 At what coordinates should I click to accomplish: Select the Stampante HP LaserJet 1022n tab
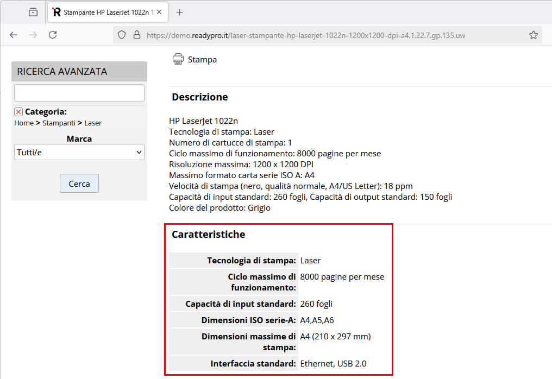108,12
